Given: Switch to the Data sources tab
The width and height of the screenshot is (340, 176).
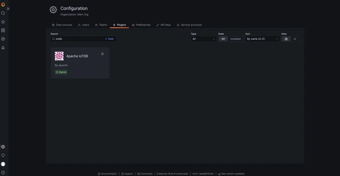Looking at the screenshot, I should 62,25.
